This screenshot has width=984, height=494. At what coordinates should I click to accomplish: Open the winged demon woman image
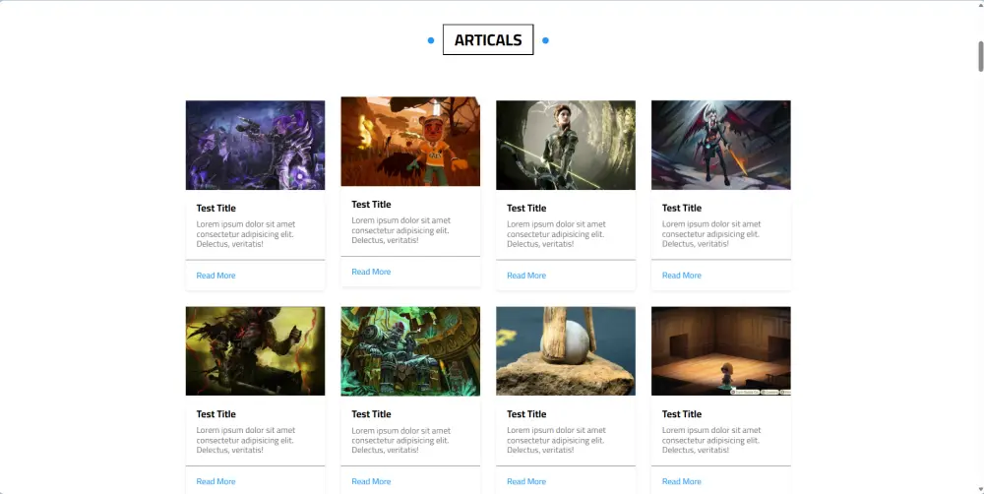coord(721,145)
